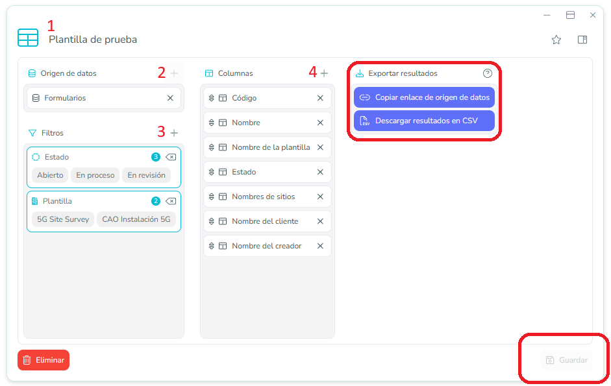Remove Nombre del cliente column
The height and width of the screenshot is (386, 611).
point(320,221)
